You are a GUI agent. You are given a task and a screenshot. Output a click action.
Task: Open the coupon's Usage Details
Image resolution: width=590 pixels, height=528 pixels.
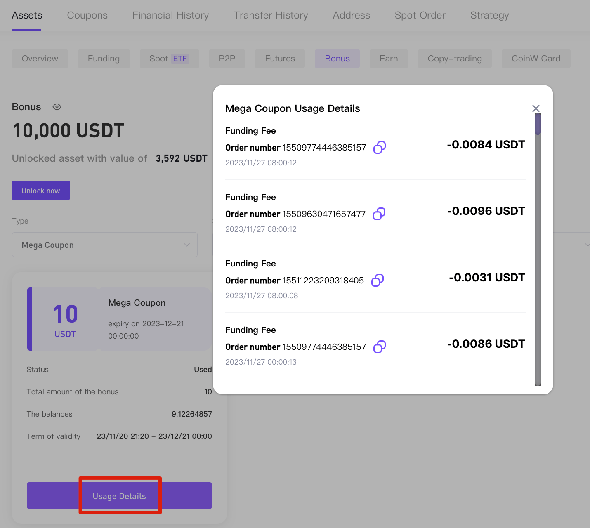click(120, 496)
